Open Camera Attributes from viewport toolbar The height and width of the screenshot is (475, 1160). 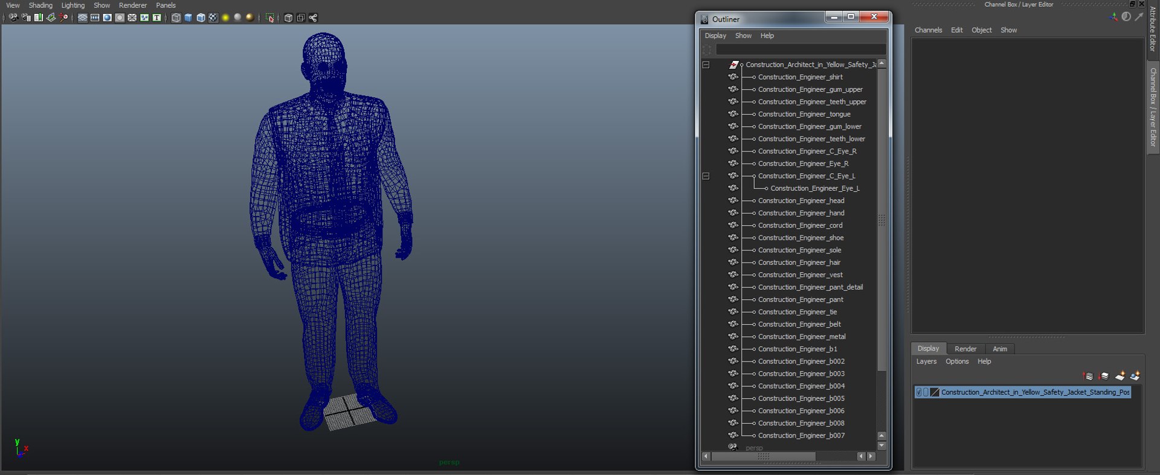coord(26,18)
